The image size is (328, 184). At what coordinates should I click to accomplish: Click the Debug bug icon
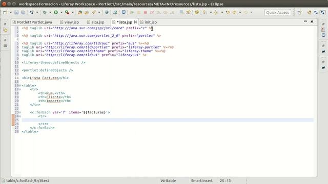pyautogui.click(x=45, y=12)
